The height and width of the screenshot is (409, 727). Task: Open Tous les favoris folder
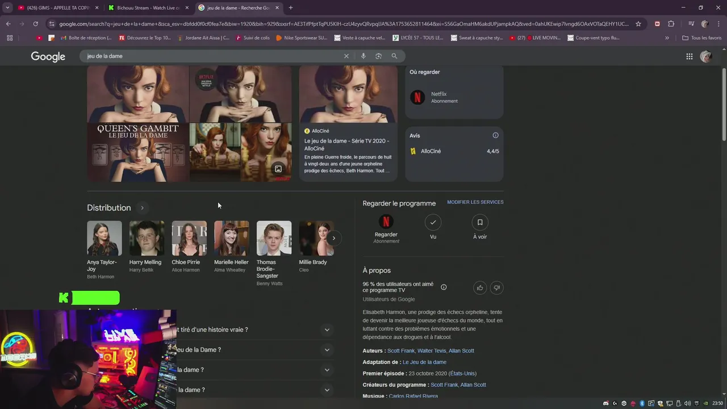tap(701, 38)
